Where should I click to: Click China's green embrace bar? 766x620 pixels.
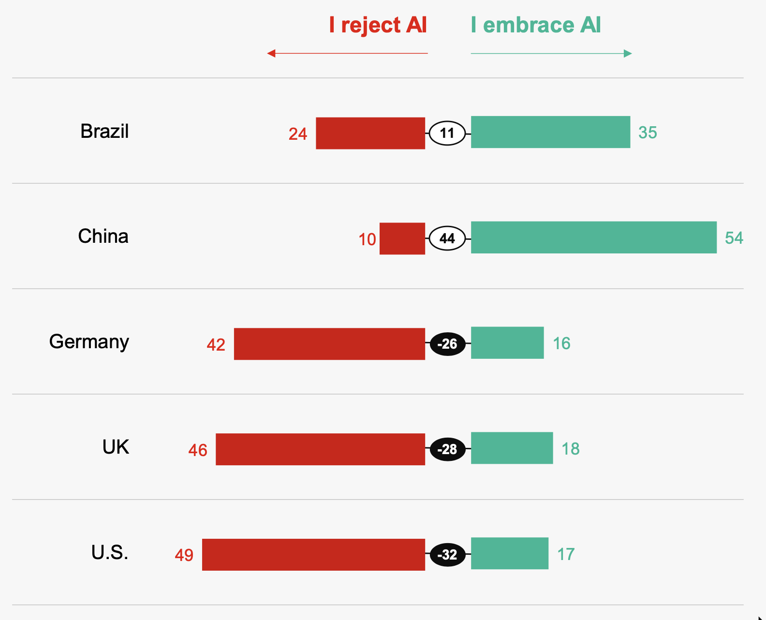pos(594,237)
